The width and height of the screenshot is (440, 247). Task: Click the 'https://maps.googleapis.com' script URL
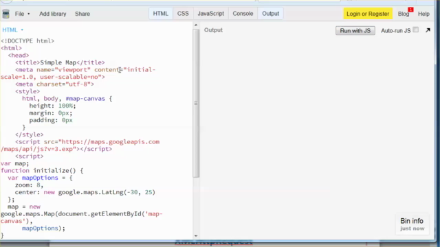[110, 142]
